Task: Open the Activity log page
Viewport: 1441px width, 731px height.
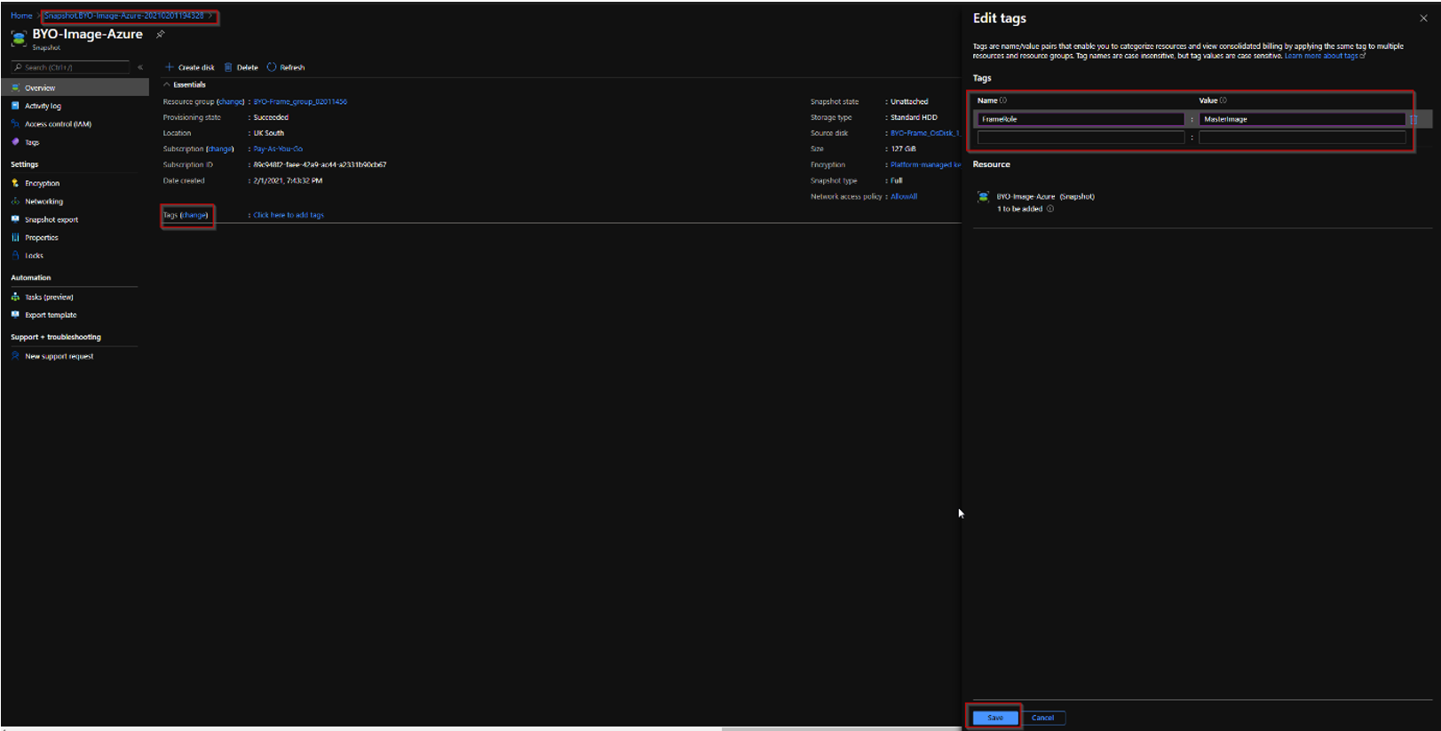Action: pos(43,106)
